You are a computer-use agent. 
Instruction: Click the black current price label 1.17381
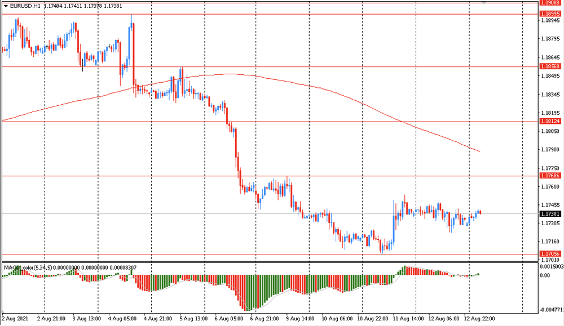(550, 213)
